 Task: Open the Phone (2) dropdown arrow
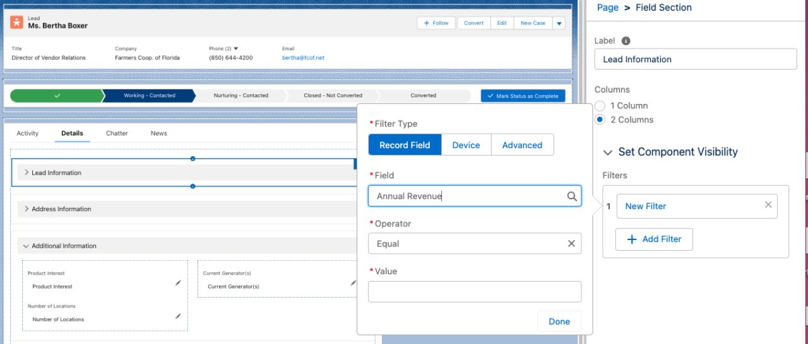[x=236, y=49]
